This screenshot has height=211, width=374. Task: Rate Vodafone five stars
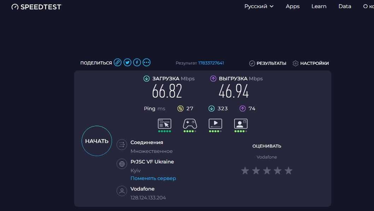tap(289, 170)
